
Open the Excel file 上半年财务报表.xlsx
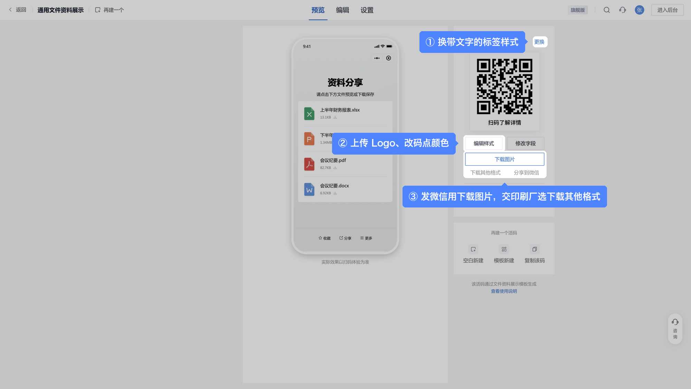[345, 113]
